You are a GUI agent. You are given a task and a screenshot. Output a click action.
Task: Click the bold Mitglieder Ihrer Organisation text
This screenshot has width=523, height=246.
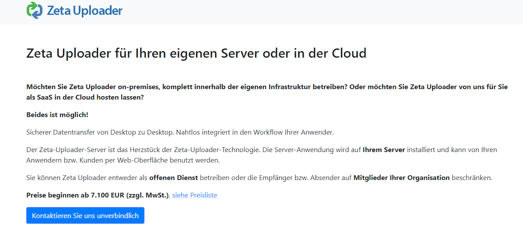pos(401,178)
